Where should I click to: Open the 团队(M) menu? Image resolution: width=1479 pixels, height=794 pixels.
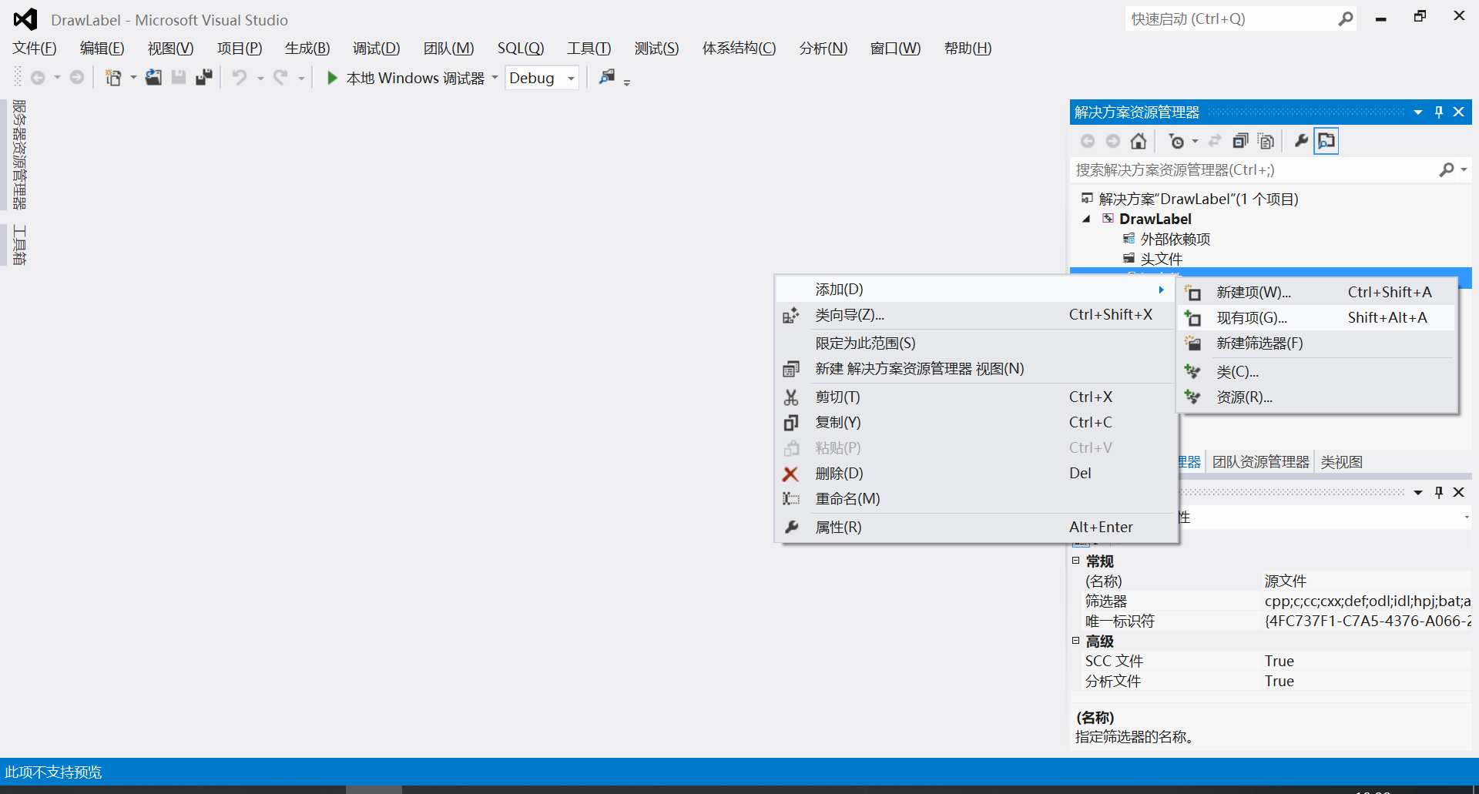449,49
